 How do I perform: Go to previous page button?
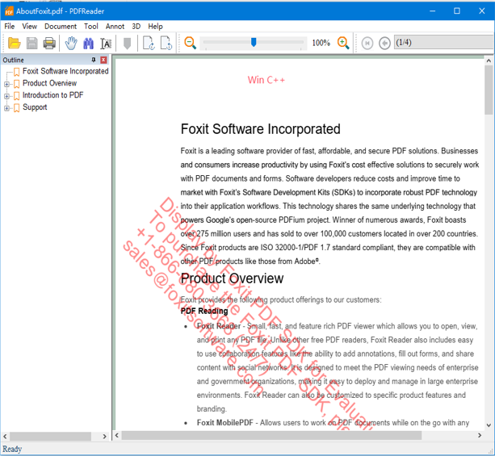[x=384, y=43]
